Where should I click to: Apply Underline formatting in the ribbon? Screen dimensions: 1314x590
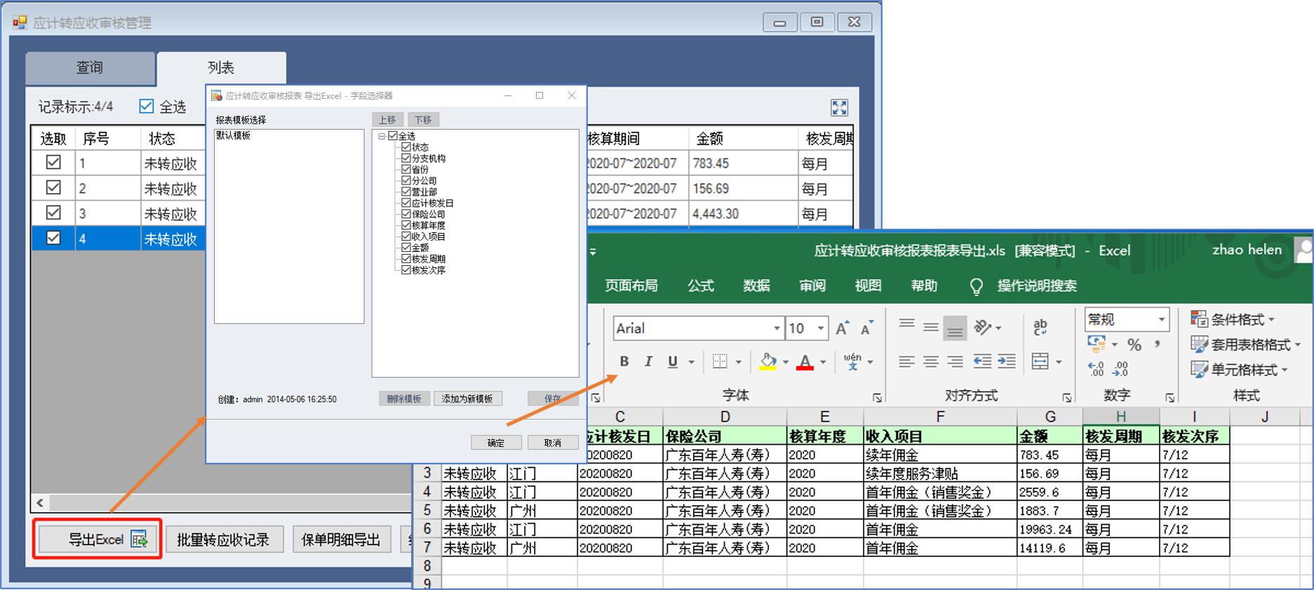pos(672,361)
